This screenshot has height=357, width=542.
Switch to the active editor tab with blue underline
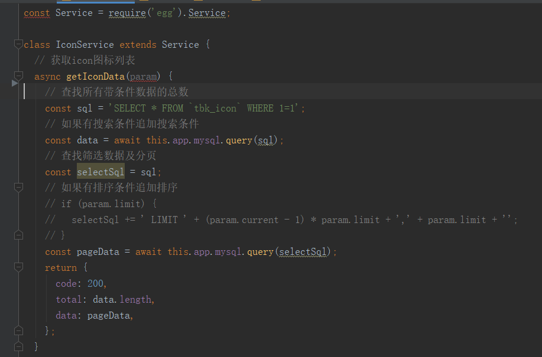[95, 4]
